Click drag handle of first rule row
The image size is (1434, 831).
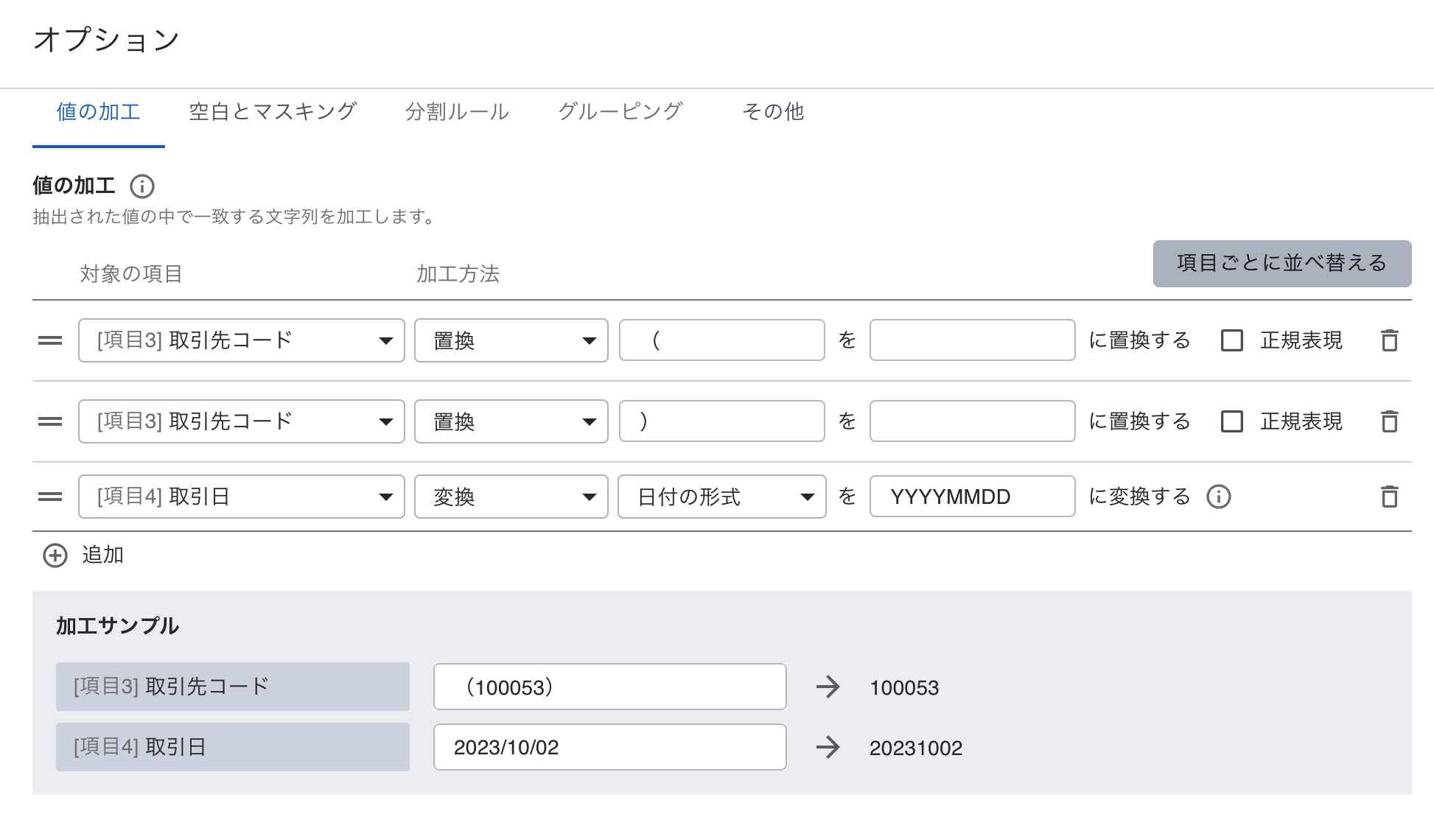[x=50, y=340]
